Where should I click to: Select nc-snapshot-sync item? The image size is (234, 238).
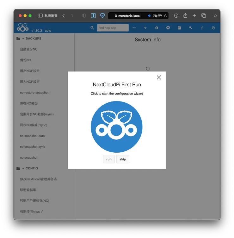33,147
